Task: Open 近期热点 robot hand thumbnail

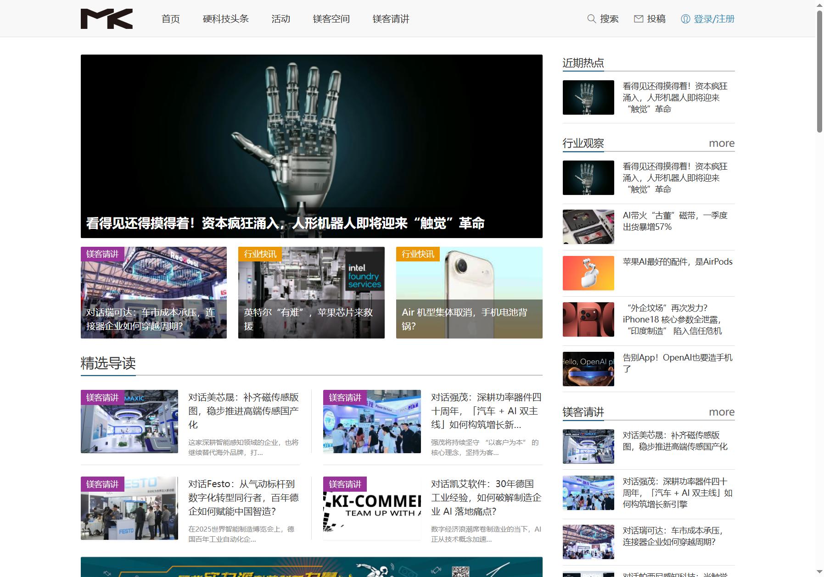Action: (x=589, y=97)
